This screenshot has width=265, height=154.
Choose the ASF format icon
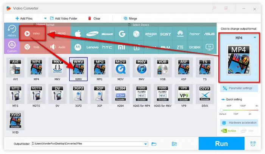[x=184, y=67]
